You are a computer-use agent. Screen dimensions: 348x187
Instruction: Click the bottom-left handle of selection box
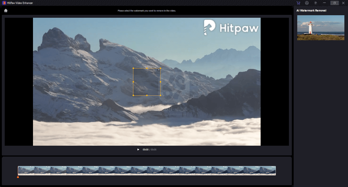click(133, 95)
